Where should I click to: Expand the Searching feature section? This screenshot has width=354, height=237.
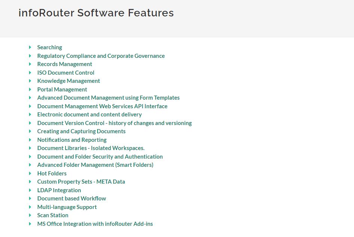[30, 47]
